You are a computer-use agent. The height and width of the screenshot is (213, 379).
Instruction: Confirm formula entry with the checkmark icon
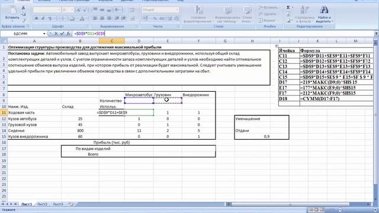click(62, 34)
